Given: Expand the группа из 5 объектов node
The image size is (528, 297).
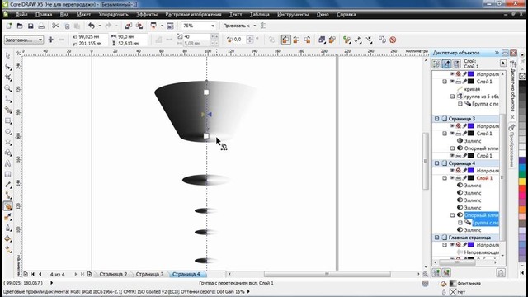Looking at the screenshot, I should [453, 97].
